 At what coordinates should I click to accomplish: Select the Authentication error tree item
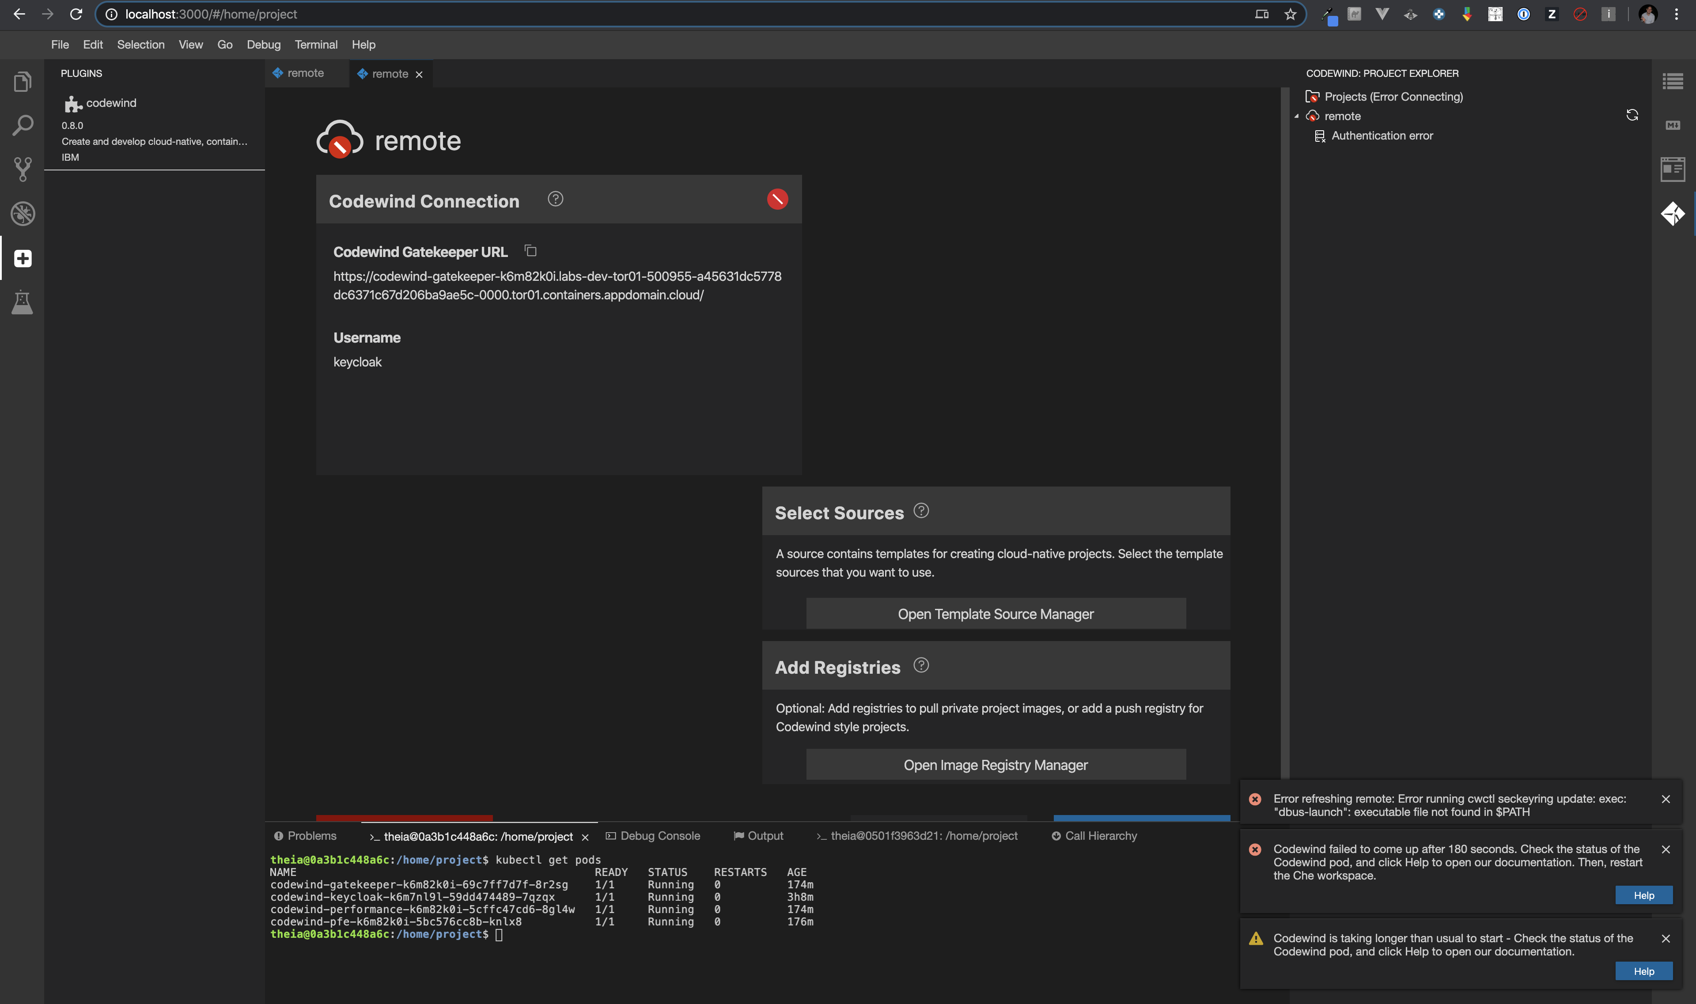1381,135
